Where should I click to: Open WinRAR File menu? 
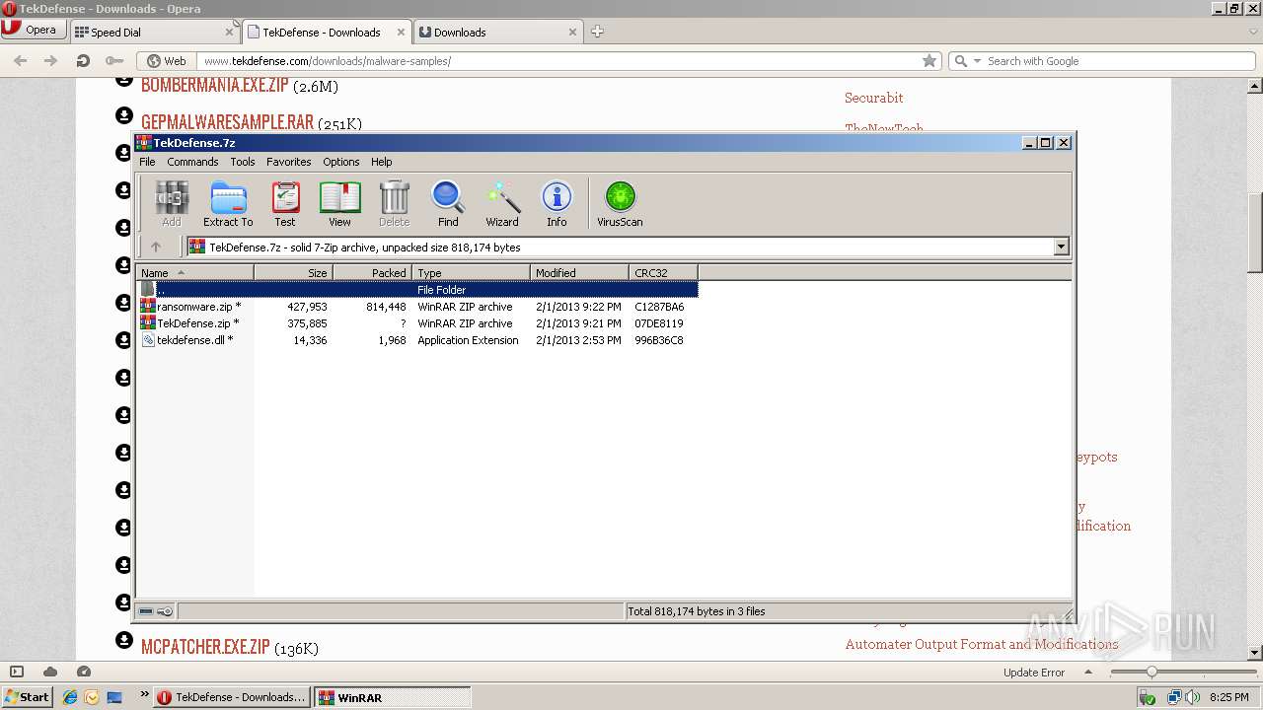tap(147, 162)
